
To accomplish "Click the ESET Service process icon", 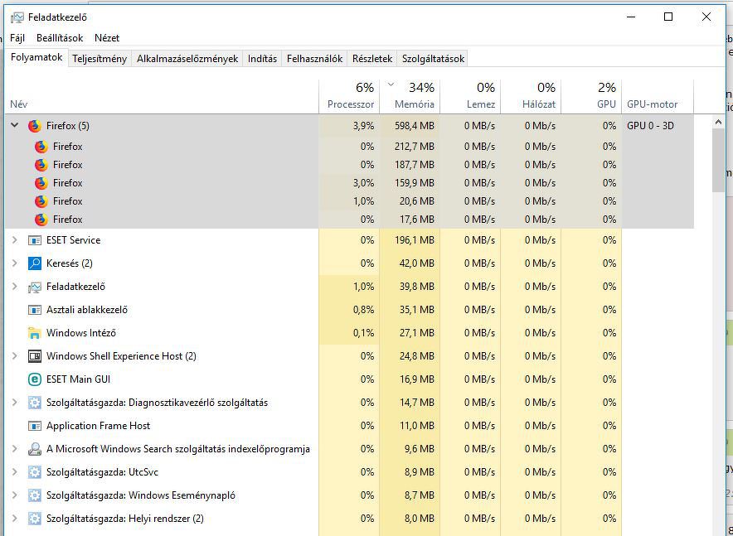I will coord(35,240).
